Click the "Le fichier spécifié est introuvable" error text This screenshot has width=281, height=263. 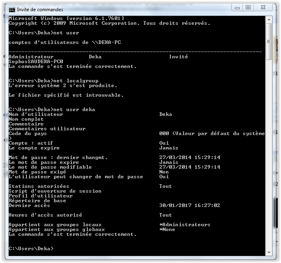tap(66, 95)
